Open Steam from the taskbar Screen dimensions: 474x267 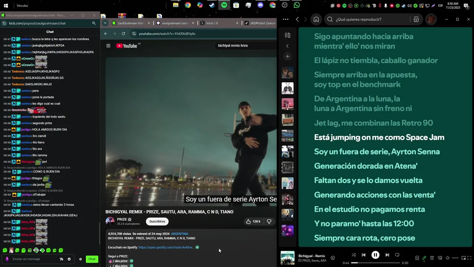tap(212, 5)
